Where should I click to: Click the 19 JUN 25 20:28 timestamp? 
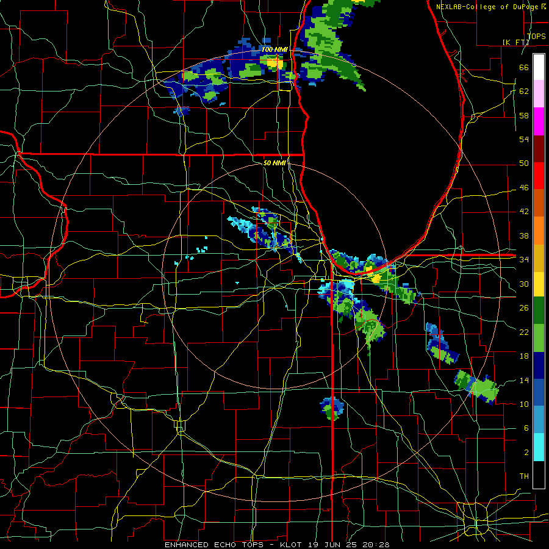click(x=349, y=545)
